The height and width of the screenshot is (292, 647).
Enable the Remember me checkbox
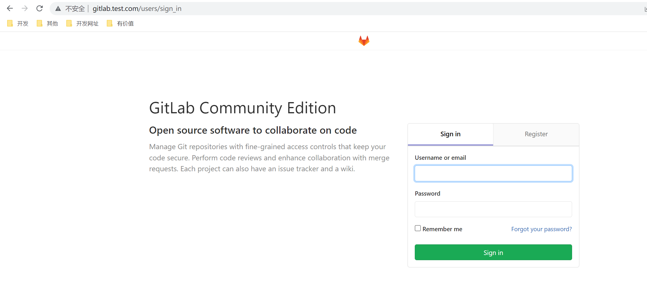pos(418,228)
